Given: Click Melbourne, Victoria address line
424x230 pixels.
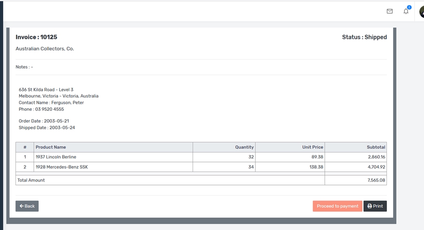Looking at the screenshot, I should [58, 96].
